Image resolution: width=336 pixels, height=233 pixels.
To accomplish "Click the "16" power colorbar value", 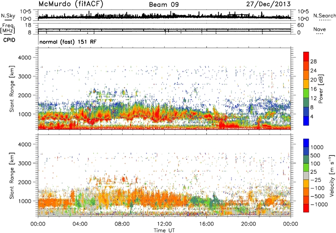I will click(313, 89).
